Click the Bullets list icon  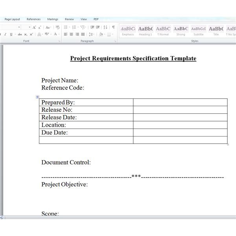[x=66, y=27]
